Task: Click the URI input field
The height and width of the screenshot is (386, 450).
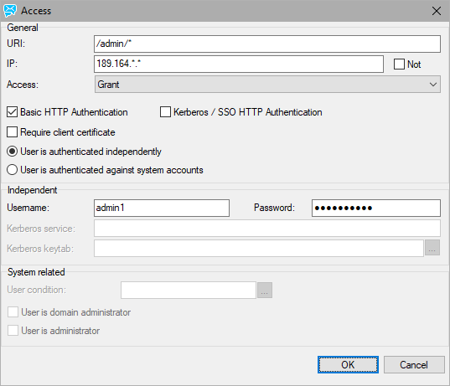Action: point(267,44)
